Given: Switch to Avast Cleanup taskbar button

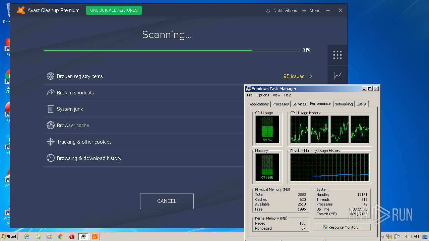Looking at the screenshot, I should [95, 237].
